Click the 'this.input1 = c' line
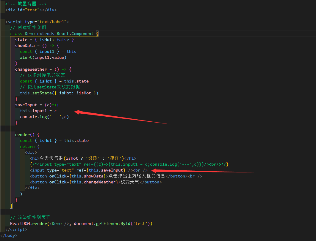Image resolution: width=316 pixels, height=241 pixels. (x=38, y=111)
